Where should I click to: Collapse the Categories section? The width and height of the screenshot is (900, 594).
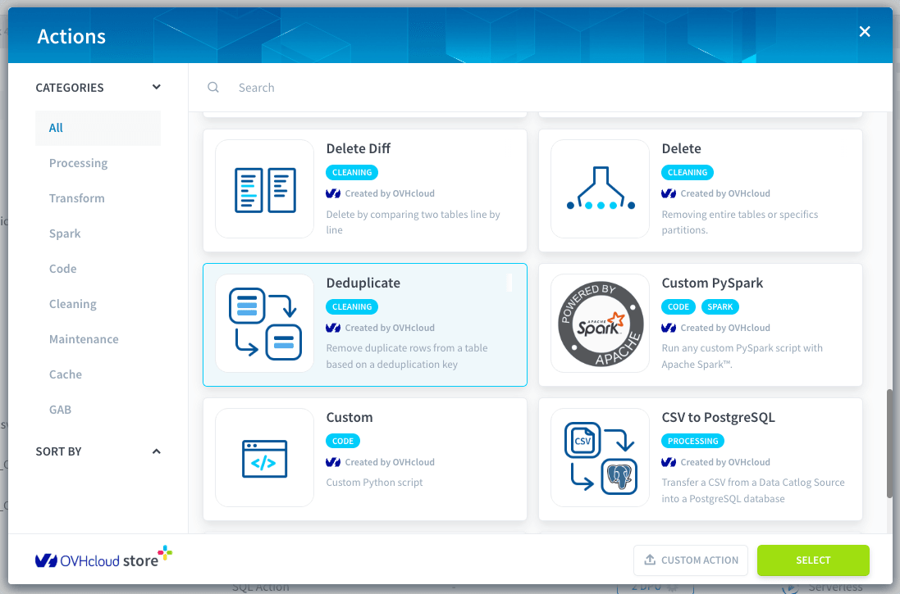(x=156, y=87)
